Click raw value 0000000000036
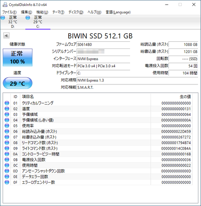The image size is (201, 206). (x=176, y=160)
